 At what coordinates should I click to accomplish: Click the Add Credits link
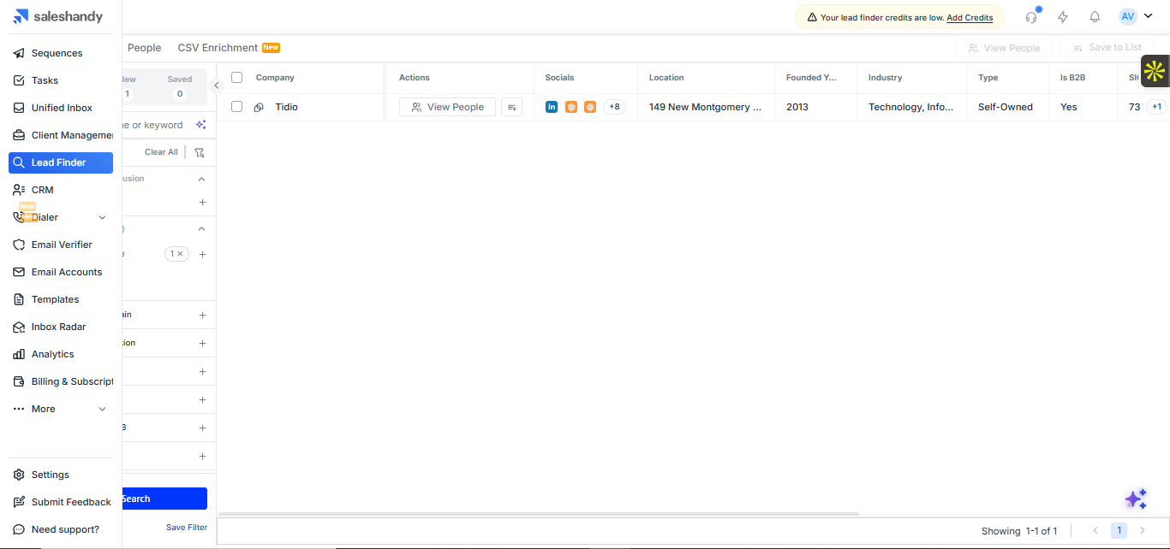[970, 17]
